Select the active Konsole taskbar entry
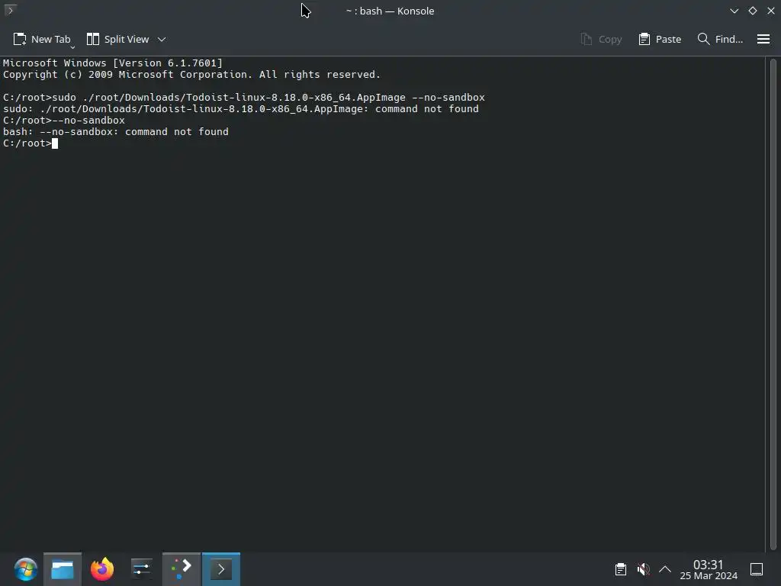 221,569
